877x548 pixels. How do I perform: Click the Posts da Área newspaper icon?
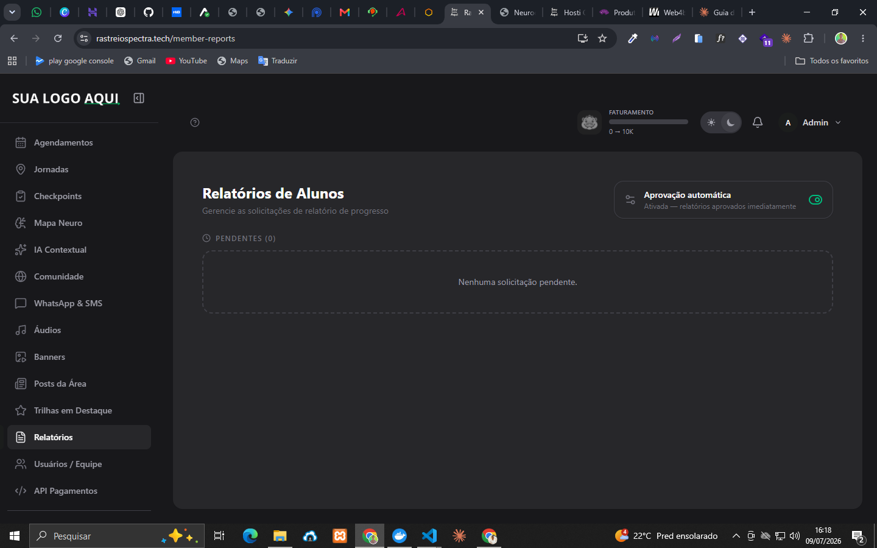point(21,384)
